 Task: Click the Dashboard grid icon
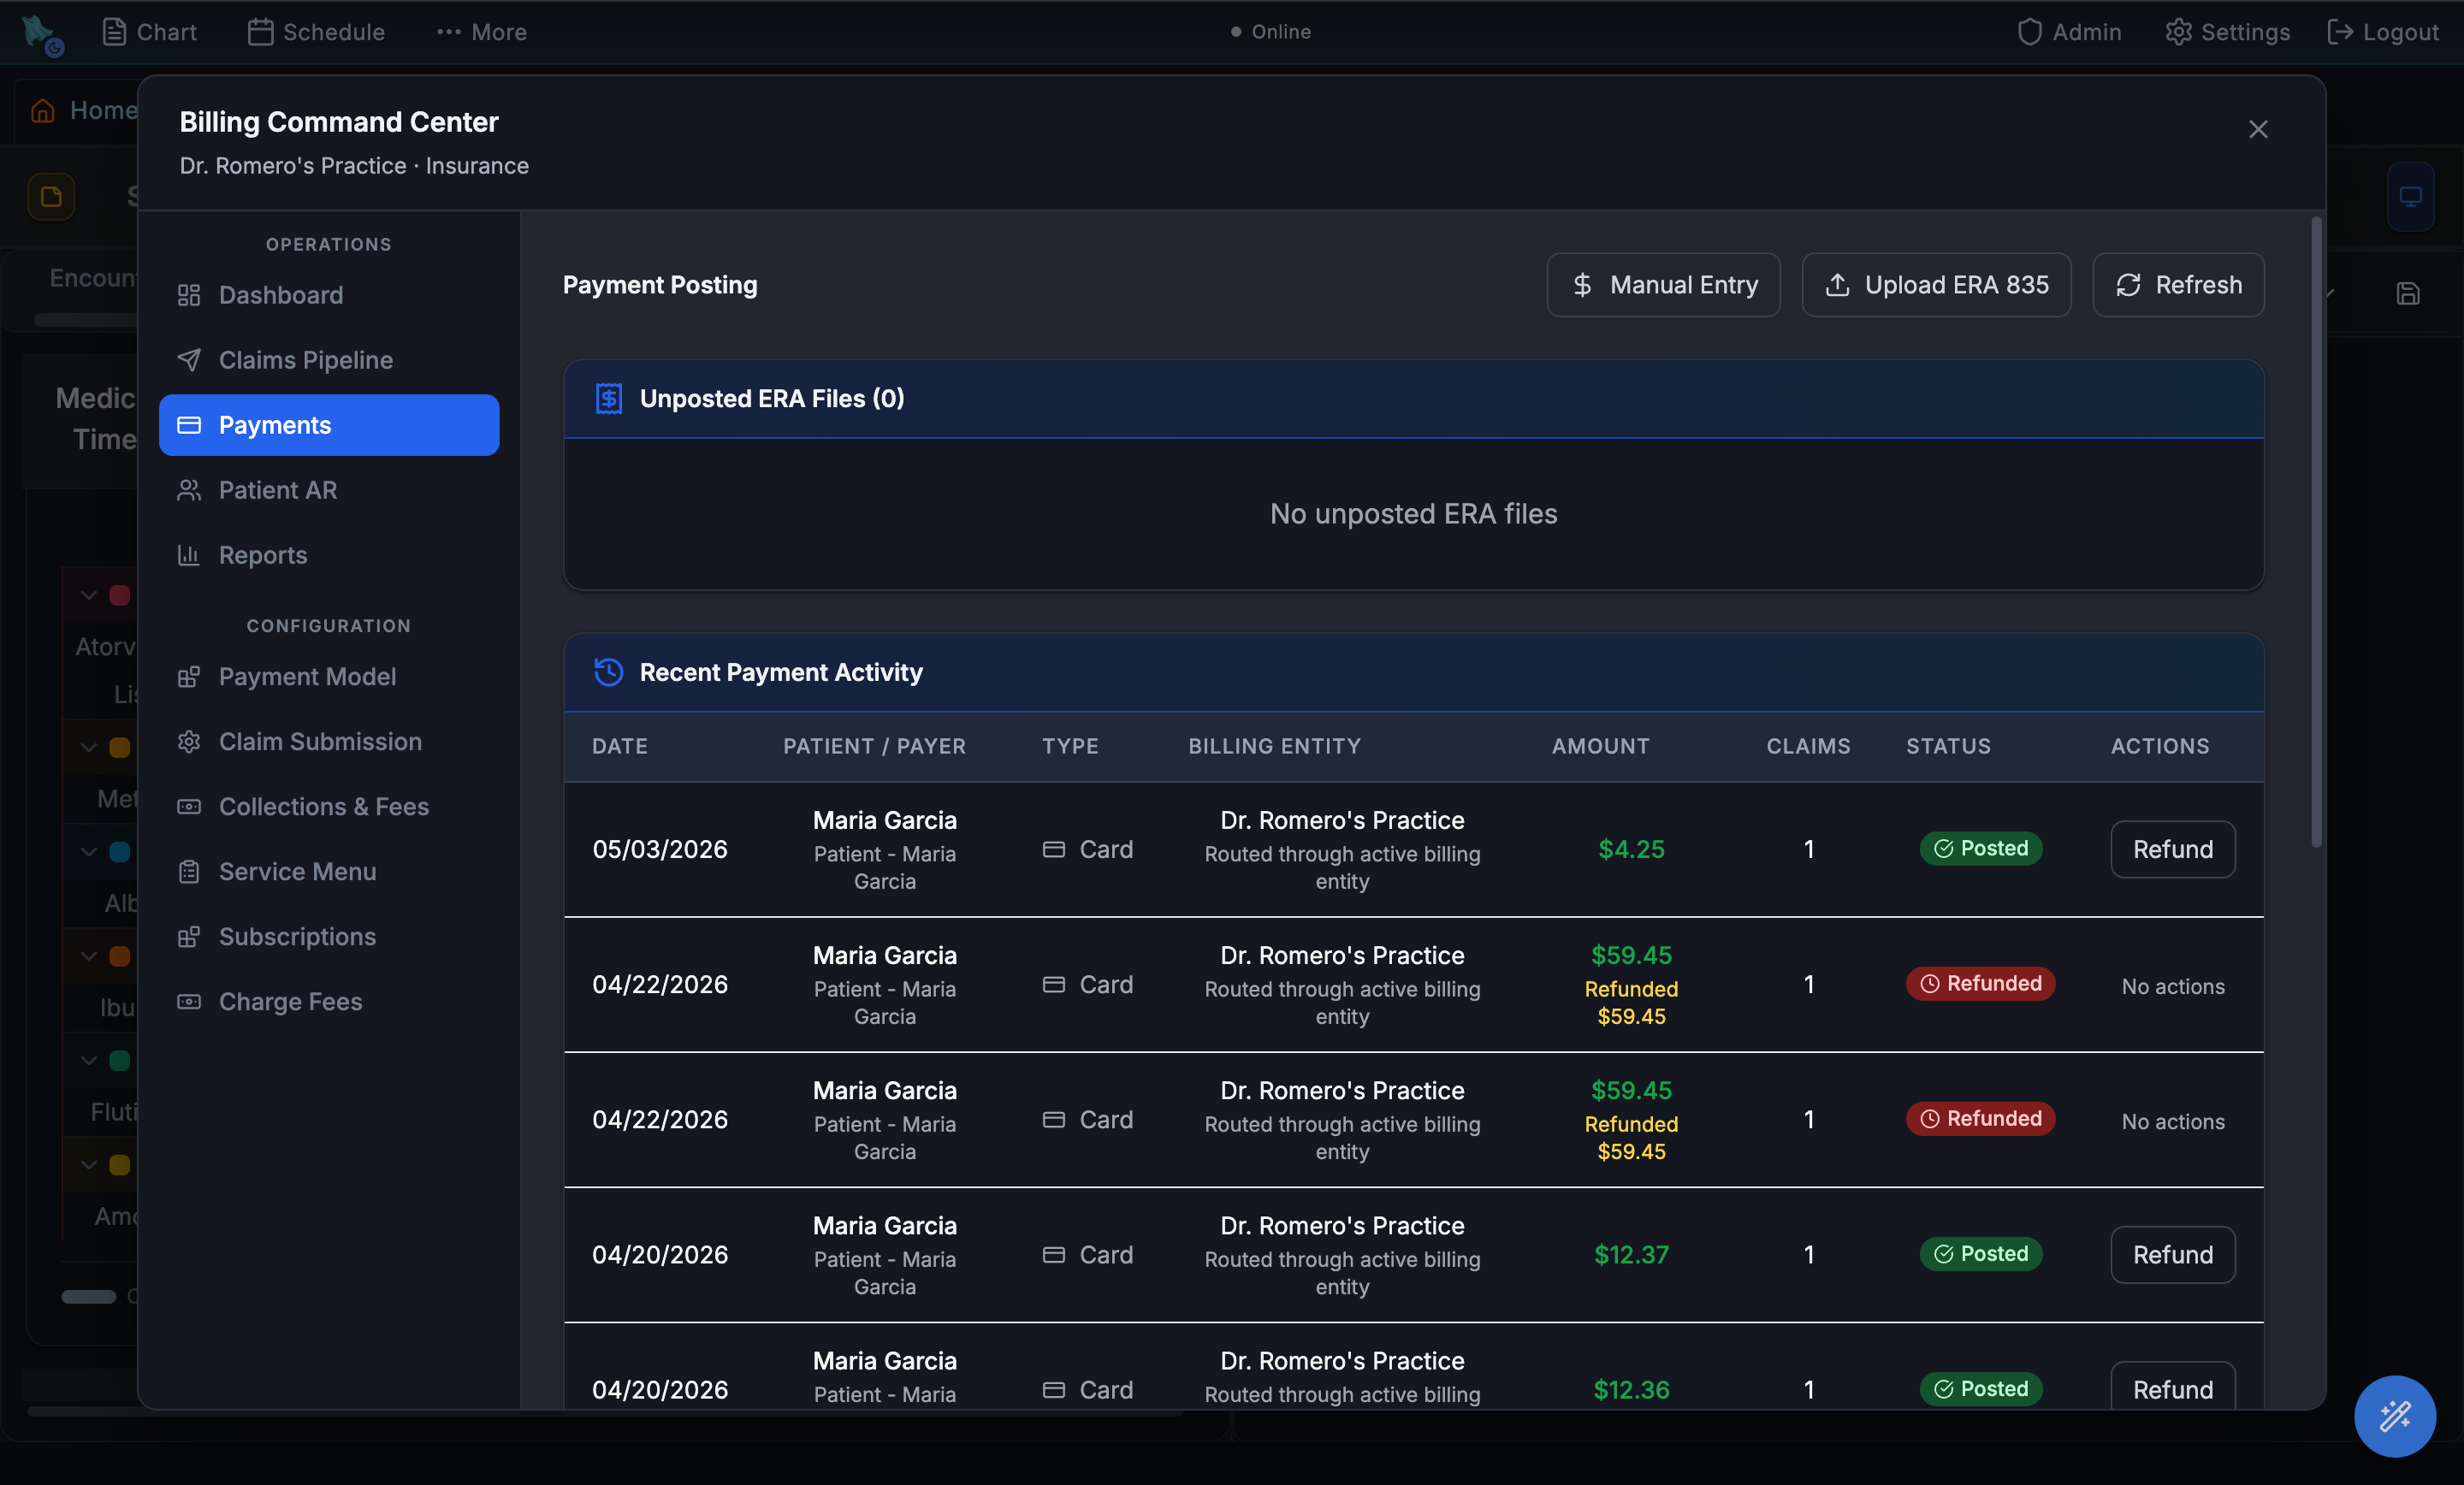click(x=189, y=295)
